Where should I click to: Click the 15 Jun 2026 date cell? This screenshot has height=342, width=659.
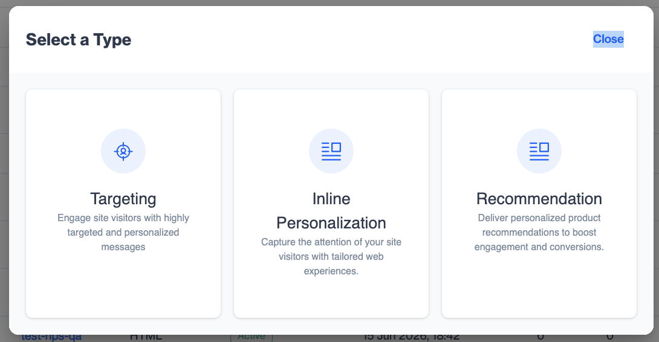[x=412, y=337]
